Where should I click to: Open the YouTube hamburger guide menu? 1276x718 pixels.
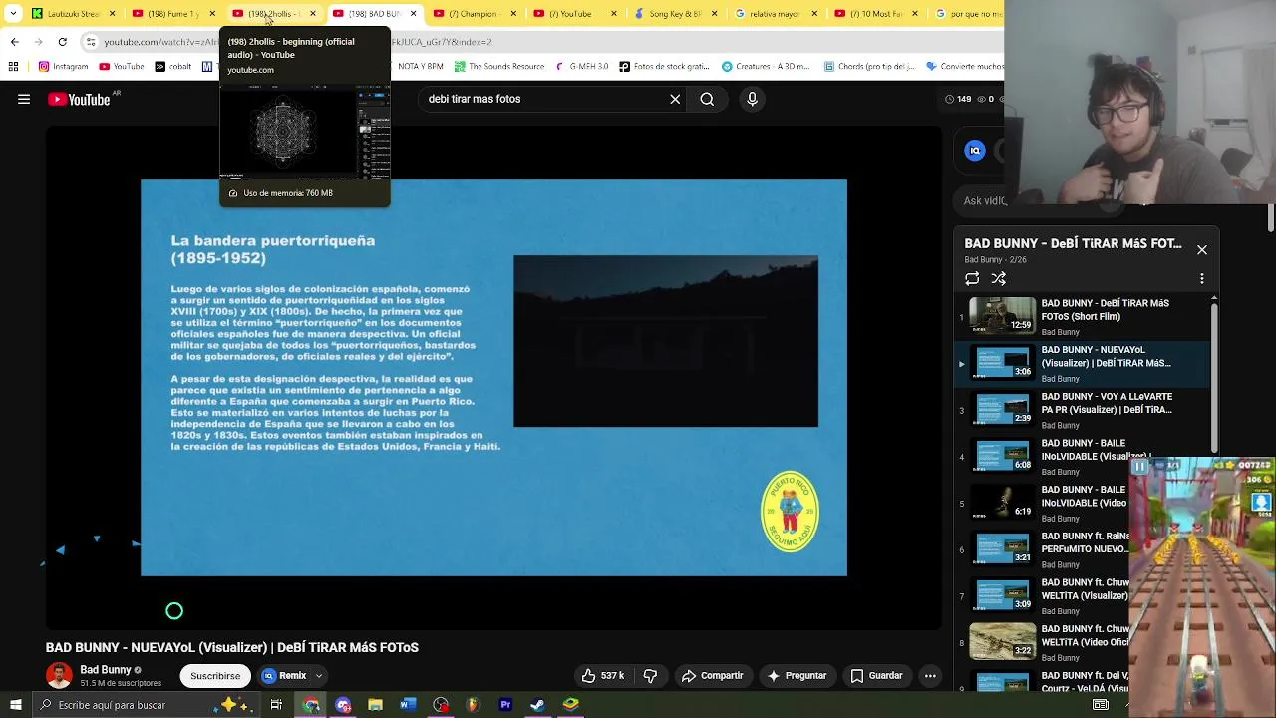24,99
